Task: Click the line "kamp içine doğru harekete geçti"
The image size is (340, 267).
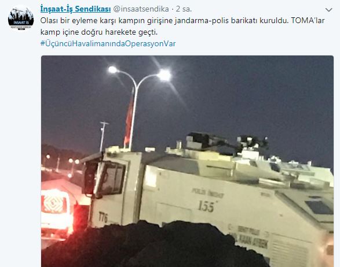Action: (99, 32)
